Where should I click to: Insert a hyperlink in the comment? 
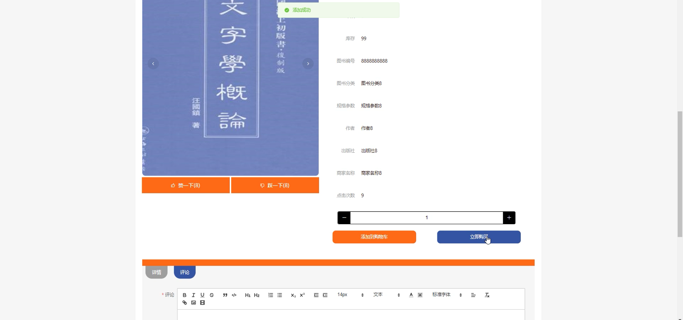point(184,303)
